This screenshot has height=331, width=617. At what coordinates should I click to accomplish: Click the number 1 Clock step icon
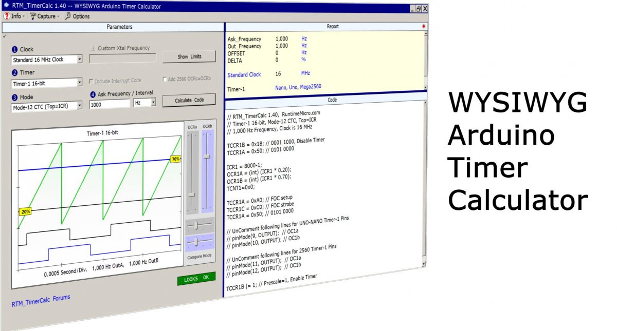tap(15, 49)
